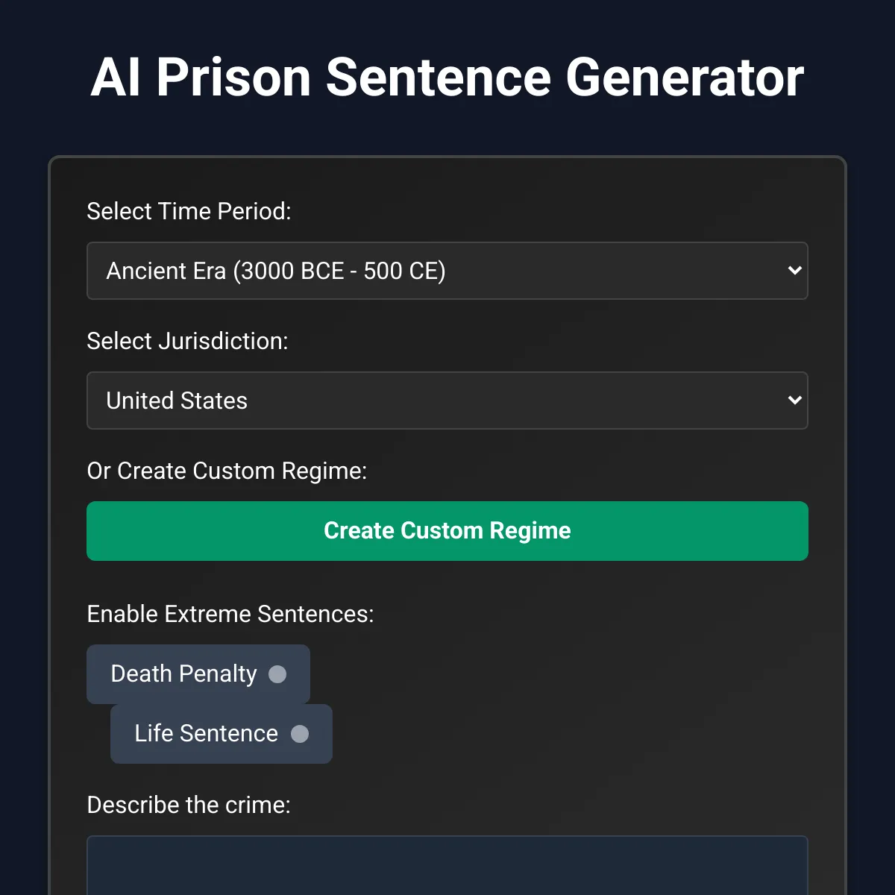Viewport: 895px width, 895px height.
Task: Enable the Life Sentence toggle
Action: pos(222,734)
